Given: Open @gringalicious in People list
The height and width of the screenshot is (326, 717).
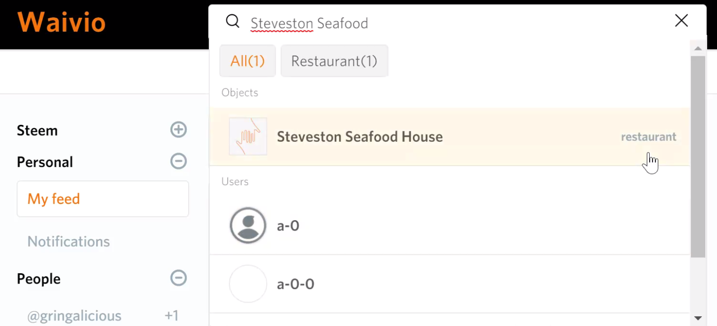Looking at the screenshot, I should 74,316.
